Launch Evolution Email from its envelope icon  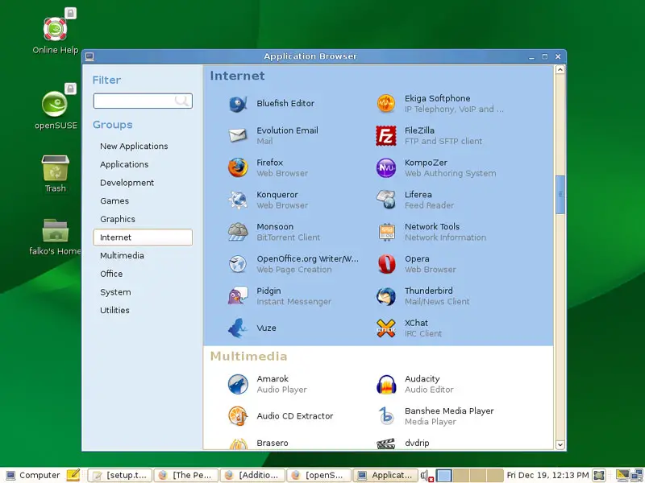pyautogui.click(x=238, y=135)
